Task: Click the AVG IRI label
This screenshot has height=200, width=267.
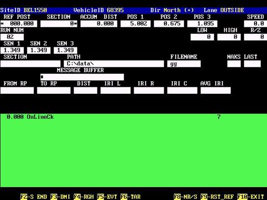Action: (212, 83)
